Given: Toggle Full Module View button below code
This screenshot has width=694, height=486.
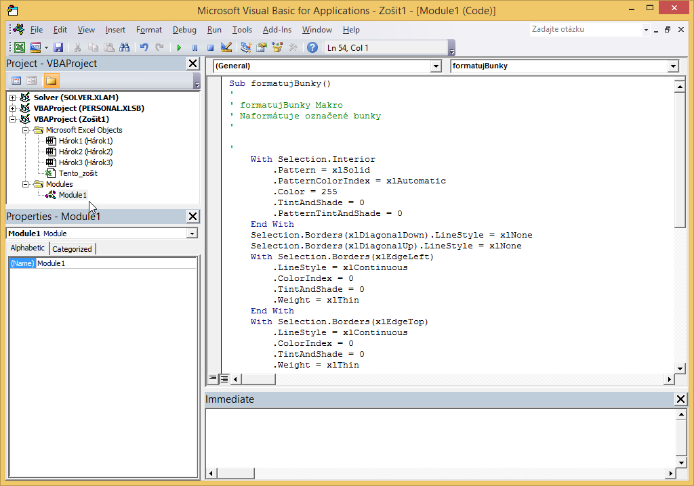Looking at the screenshot, I should pos(224,378).
